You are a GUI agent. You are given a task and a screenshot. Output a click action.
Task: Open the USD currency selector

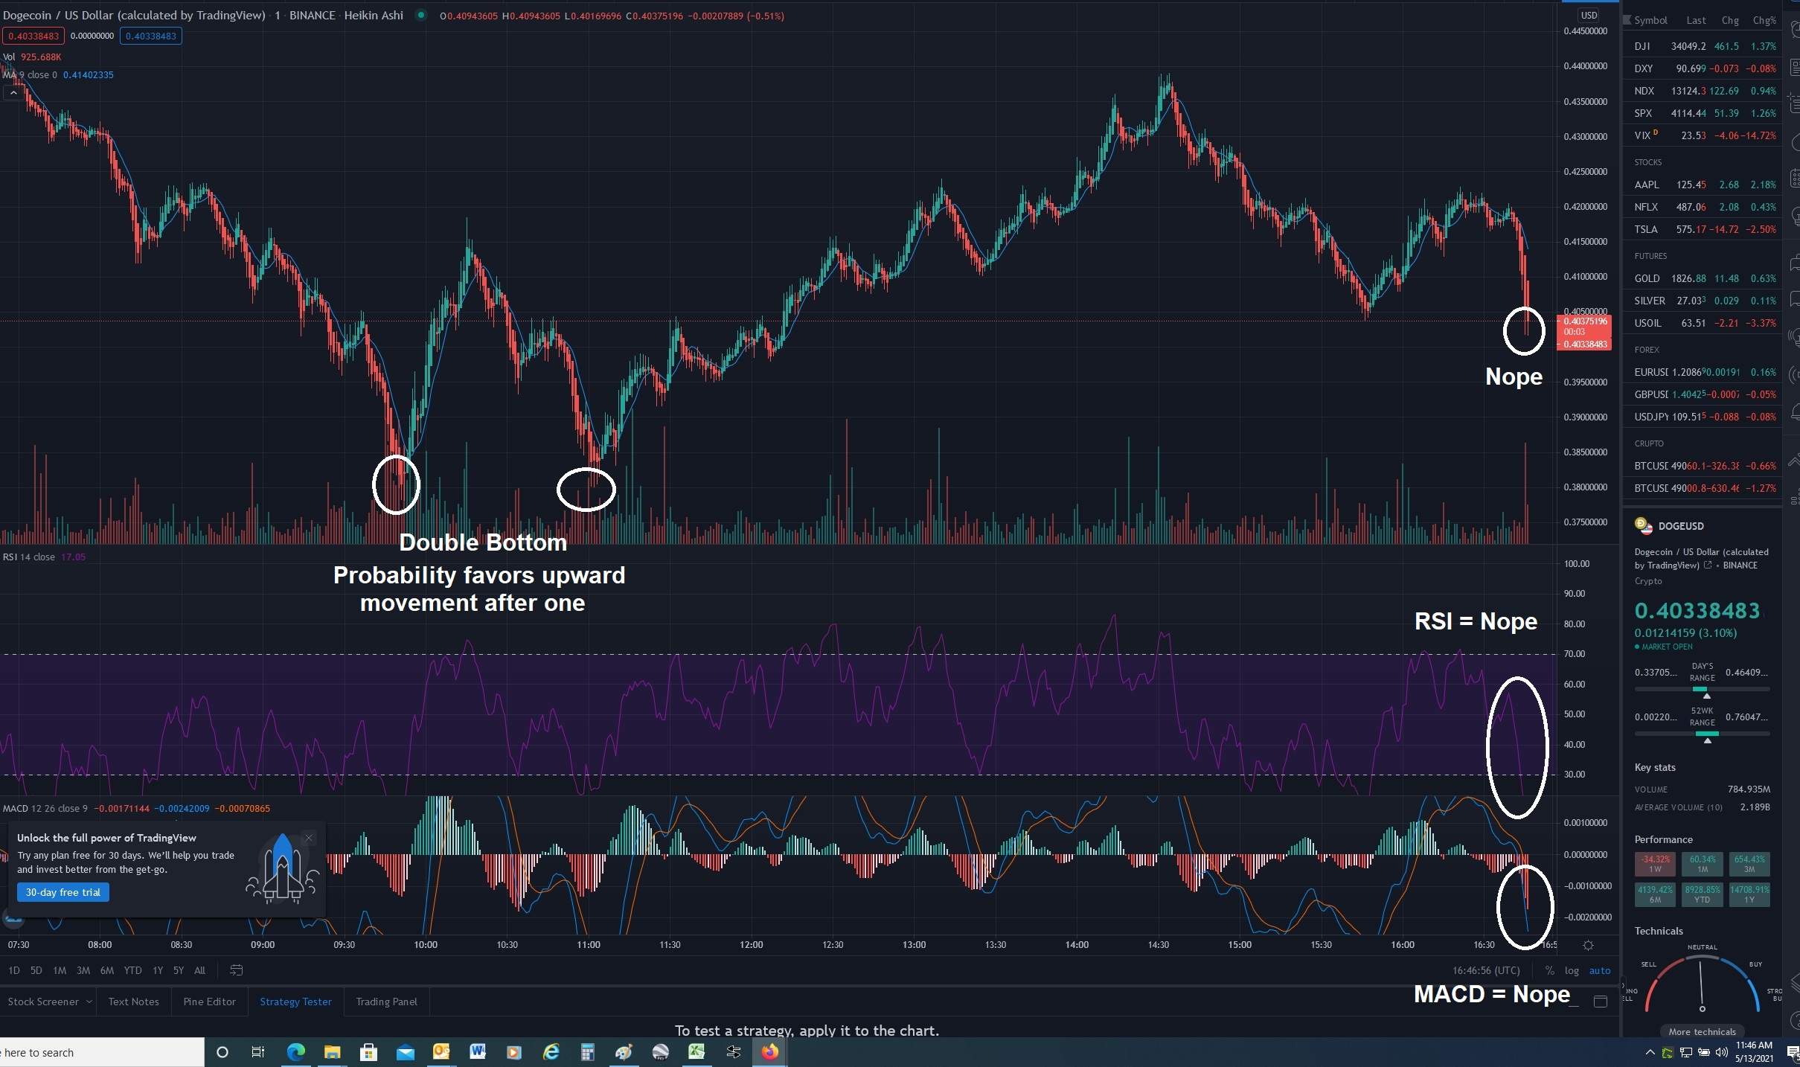pos(1589,15)
